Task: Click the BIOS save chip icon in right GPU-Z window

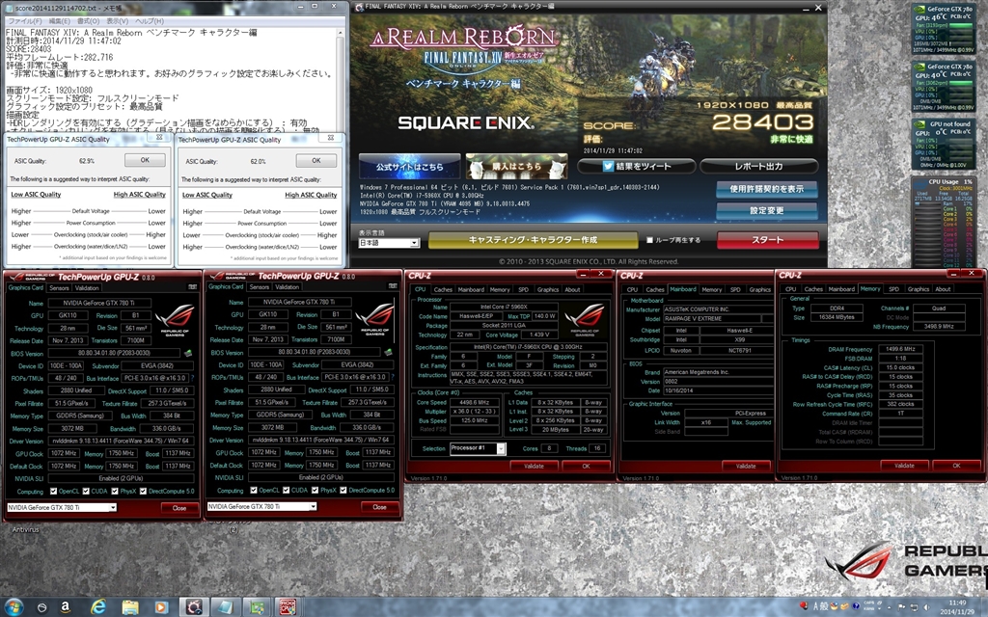Action: click(x=388, y=352)
